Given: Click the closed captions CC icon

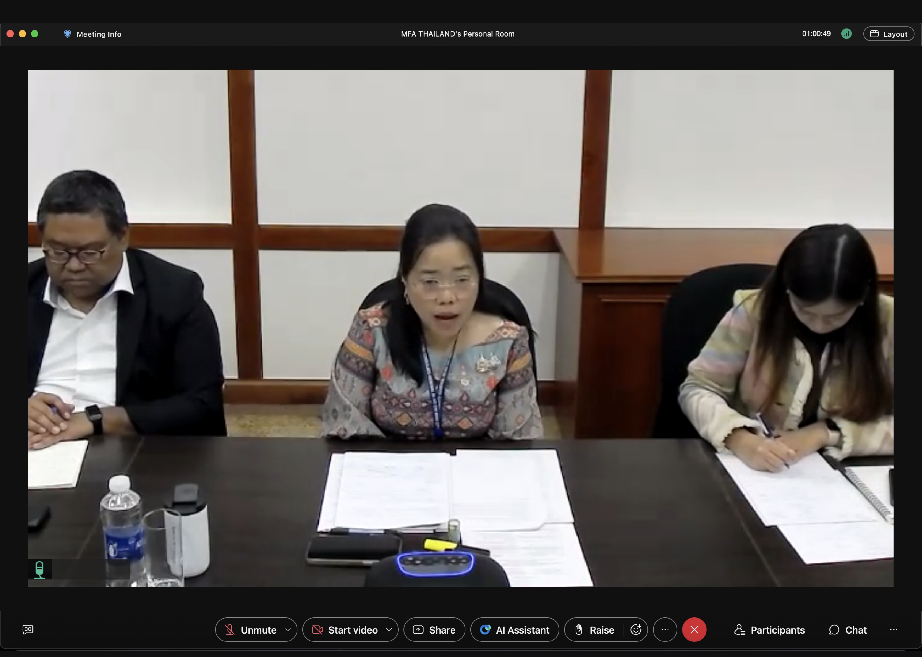Looking at the screenshot, I should pyautogui.click(x=28, y=629).
